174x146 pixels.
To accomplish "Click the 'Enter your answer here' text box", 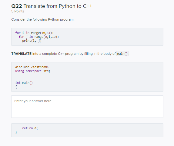I will (x=87, y=107).
